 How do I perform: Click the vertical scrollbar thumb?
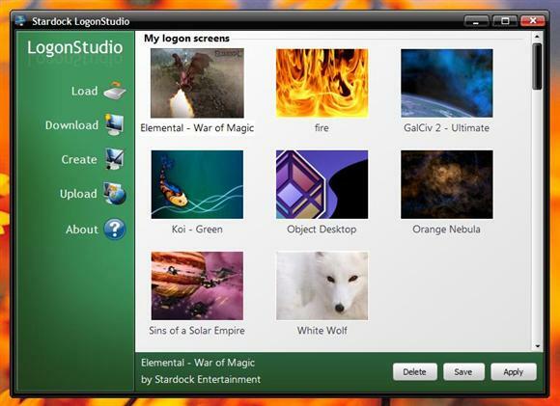[537, 67]
